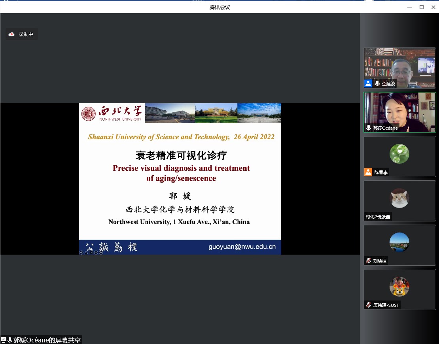Select the tiger toy avatar of 康祎璠-SUST

coord(399,287)
